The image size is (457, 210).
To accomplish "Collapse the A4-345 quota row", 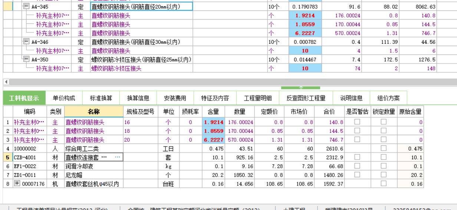I will point(26,6).
